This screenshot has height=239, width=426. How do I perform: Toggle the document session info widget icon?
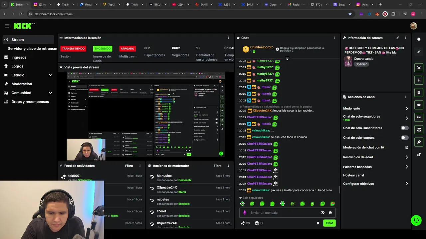click(419, 92)
